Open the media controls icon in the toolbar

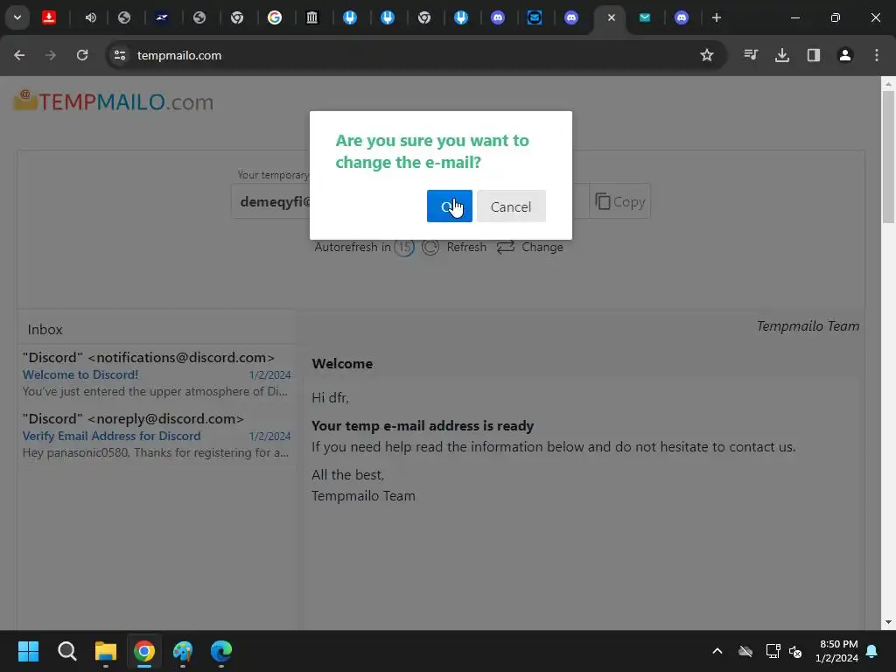pos(751,55)
